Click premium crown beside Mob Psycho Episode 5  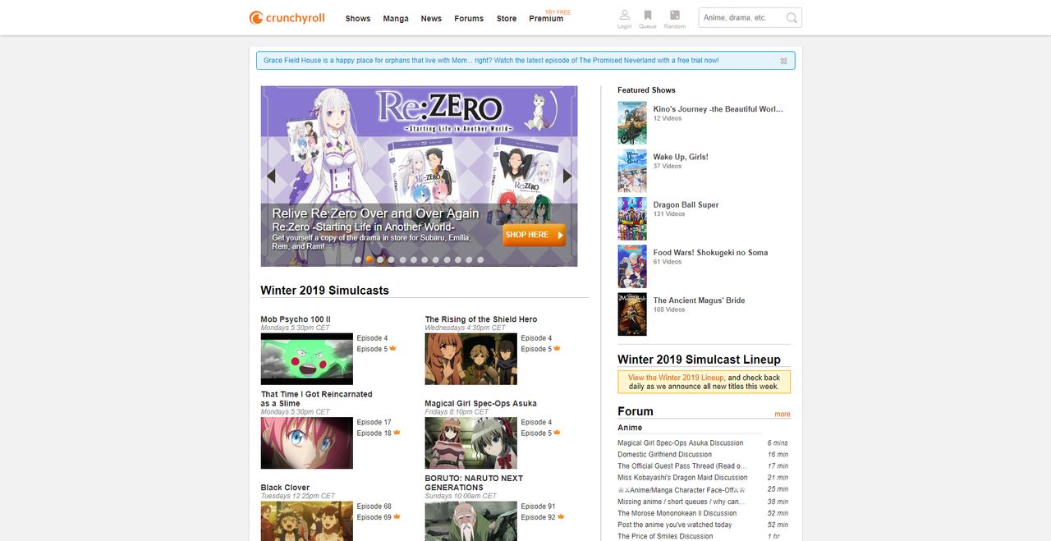coord(393,348)
